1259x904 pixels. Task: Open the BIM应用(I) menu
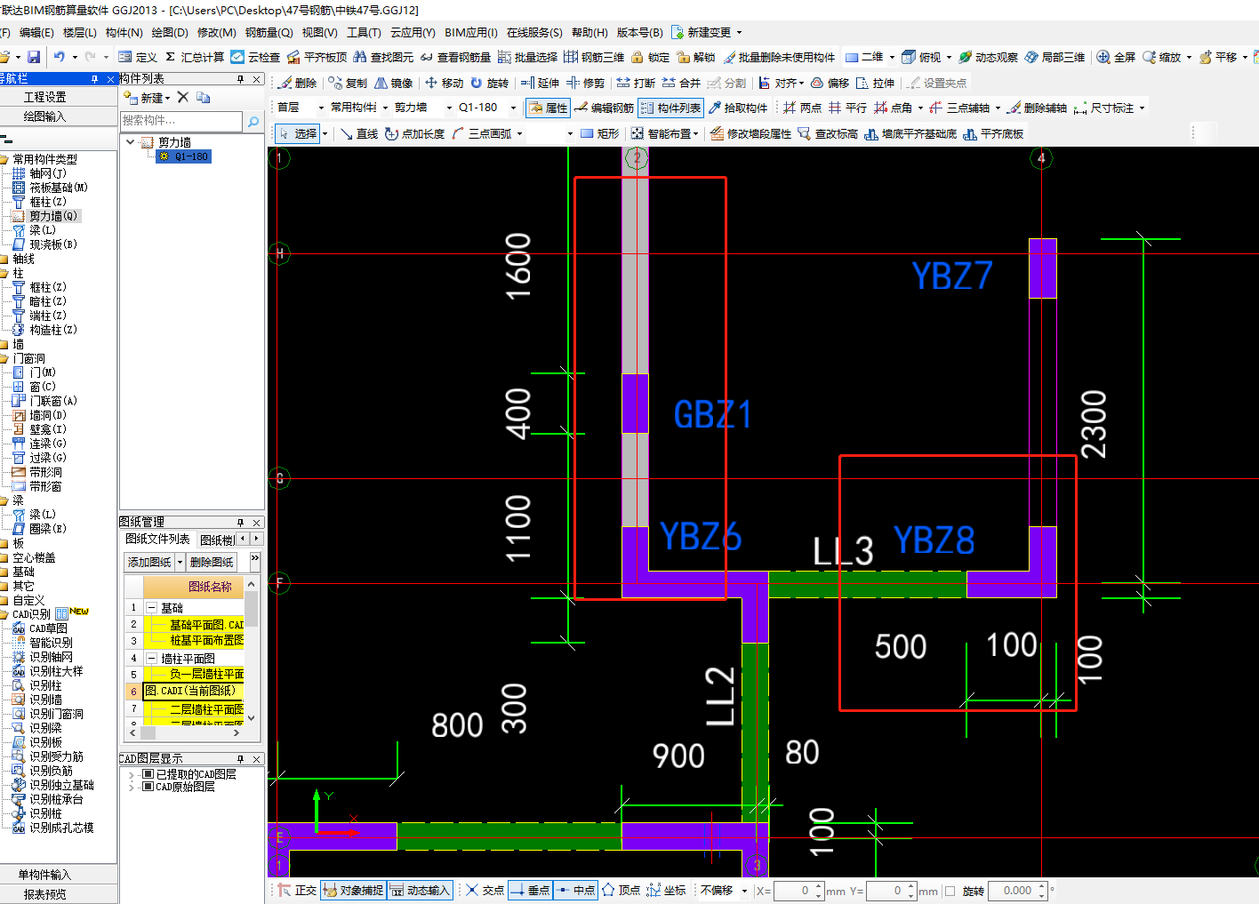(x=471, y=32)
